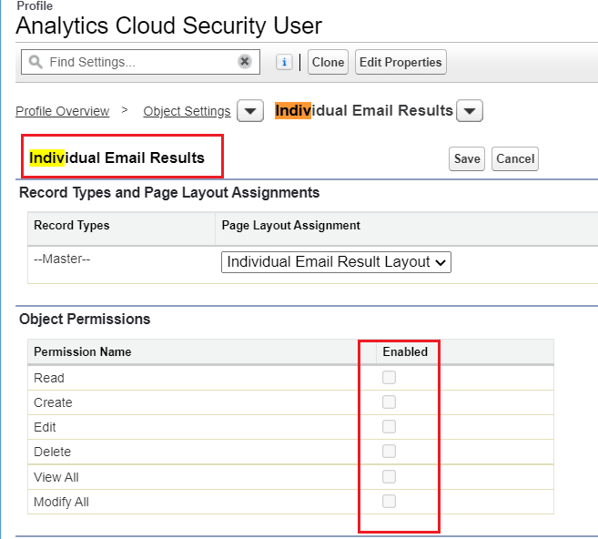
Task: Click the Edit Properties button
Action: (400, 62)
